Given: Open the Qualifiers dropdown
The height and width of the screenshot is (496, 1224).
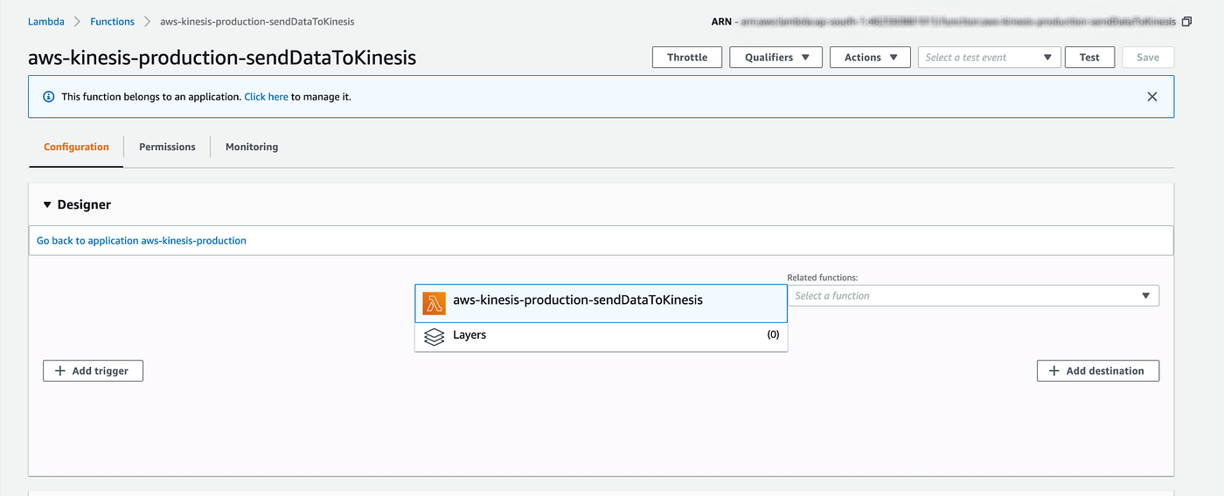Looking at the screenshot, I should [777, 58].
